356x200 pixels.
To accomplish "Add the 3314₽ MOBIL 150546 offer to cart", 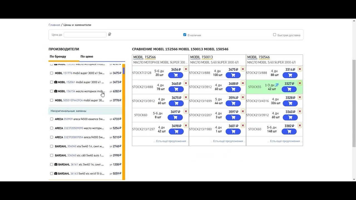I will [x=290, y=75].
